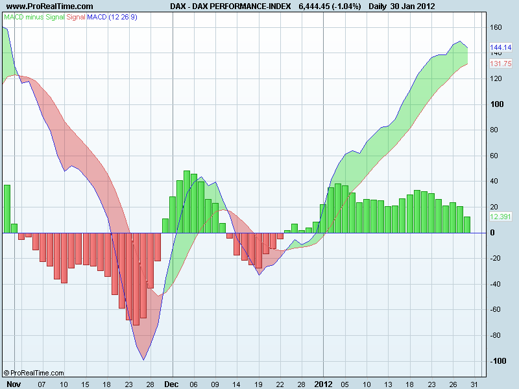Click the 05 date label on the time axis
This screenshot has height=389, width=519.
coord(345,384)
